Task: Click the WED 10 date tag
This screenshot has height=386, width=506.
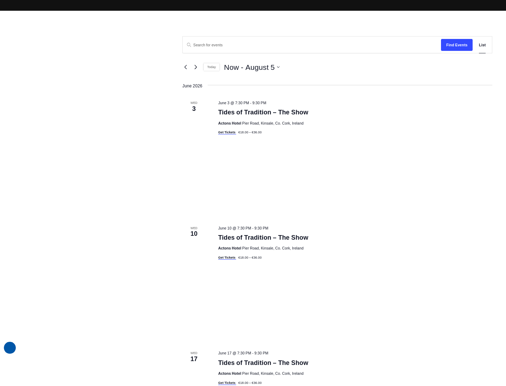Action: (194, 232)
